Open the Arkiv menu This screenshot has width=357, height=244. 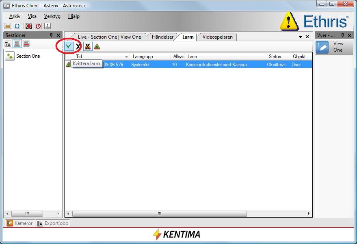point(15,16)
